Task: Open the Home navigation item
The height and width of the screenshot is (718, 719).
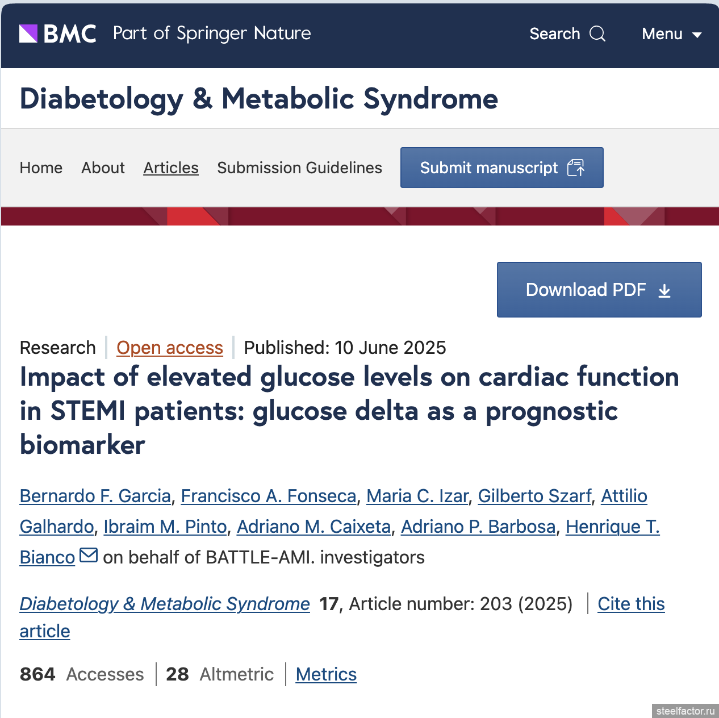Action: point(41,168)
